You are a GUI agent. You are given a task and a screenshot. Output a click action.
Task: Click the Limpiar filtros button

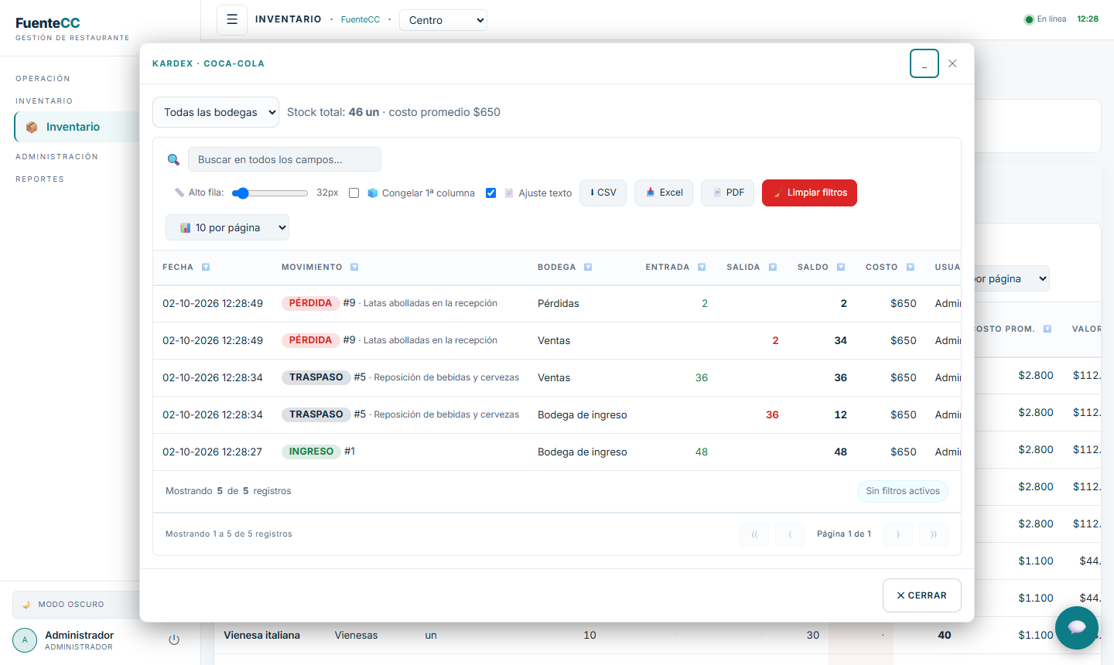(x=809, y=193)
